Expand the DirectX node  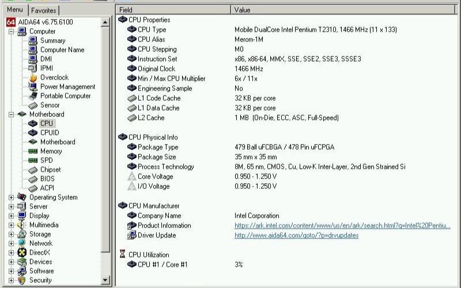tap(11, 253)
